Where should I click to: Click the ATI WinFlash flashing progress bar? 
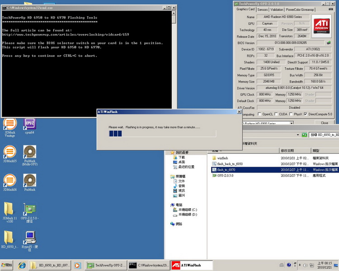pyautogui.click(x=162, y=133)
